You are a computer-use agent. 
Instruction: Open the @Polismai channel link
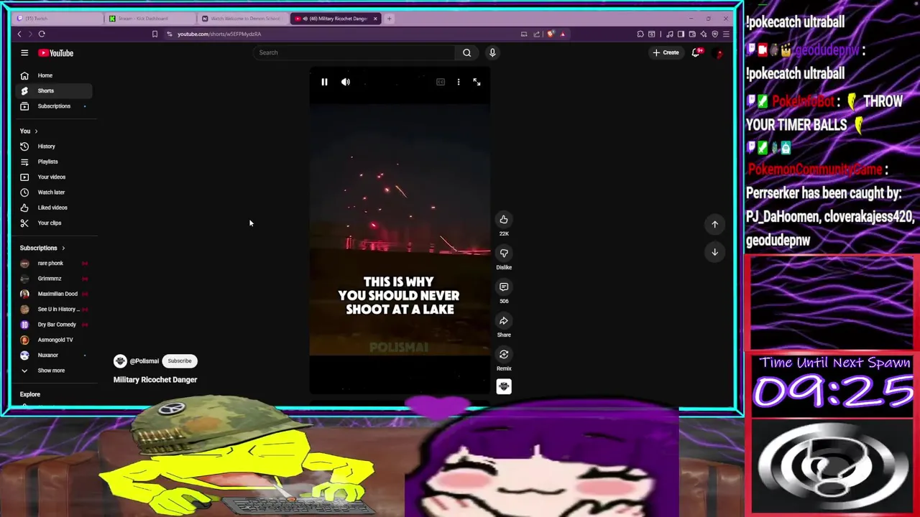(x=144, y=361)
